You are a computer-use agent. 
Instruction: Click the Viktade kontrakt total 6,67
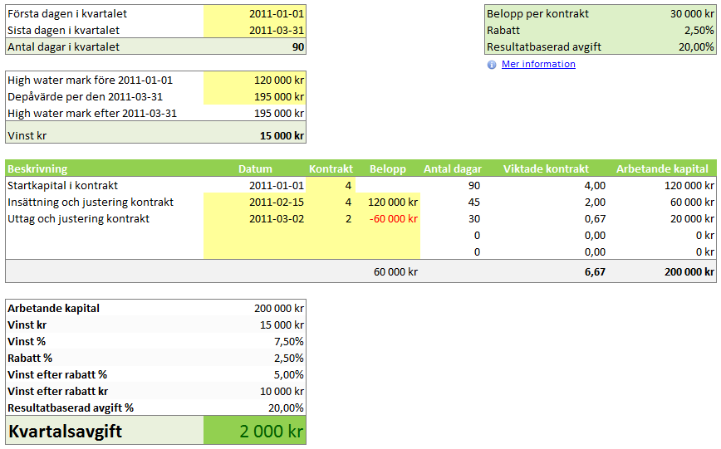595,271
